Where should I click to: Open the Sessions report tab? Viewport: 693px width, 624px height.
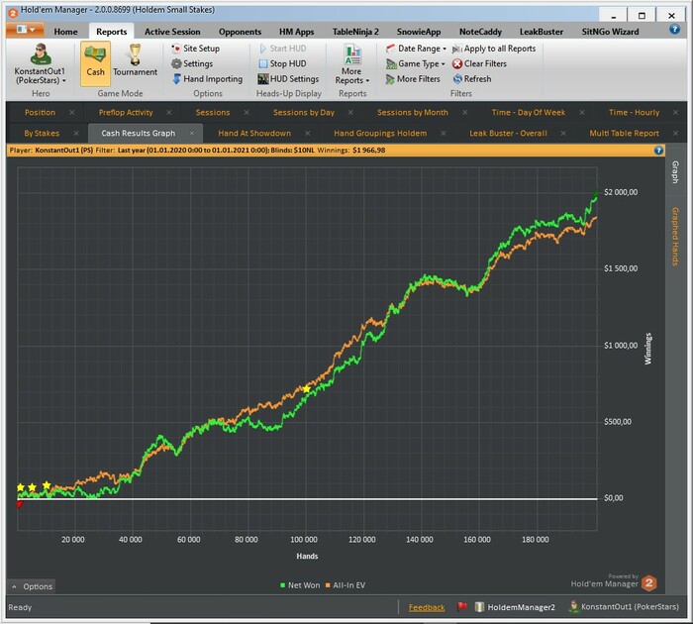pos(213,112)
